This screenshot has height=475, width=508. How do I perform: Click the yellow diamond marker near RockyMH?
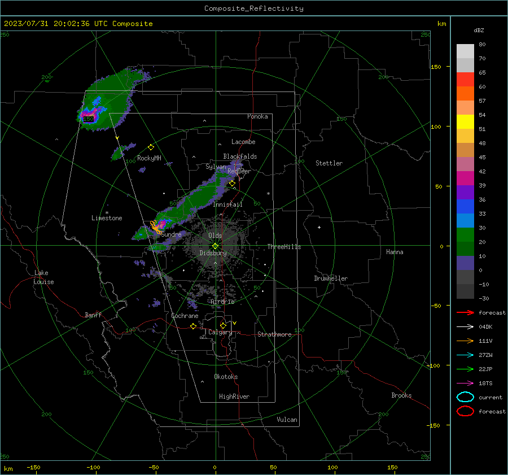click(151, 147)
